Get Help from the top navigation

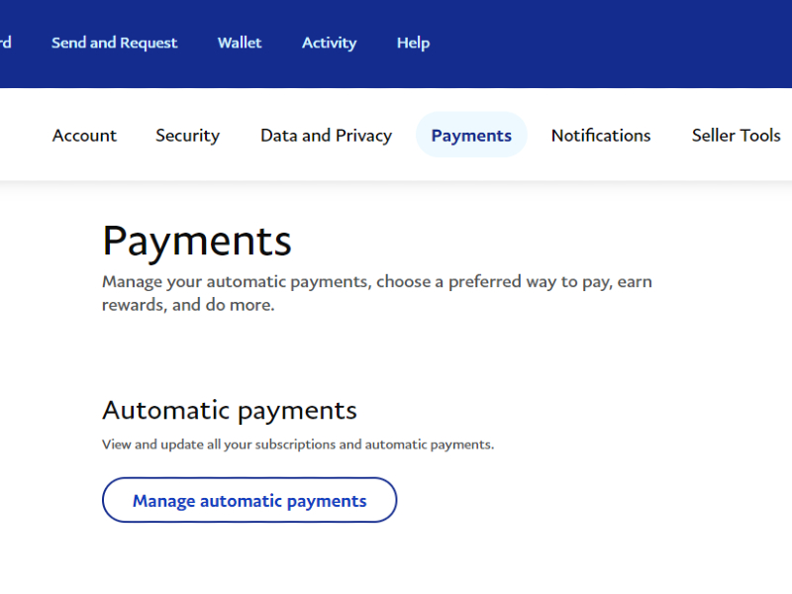click(x=413, y=43)
